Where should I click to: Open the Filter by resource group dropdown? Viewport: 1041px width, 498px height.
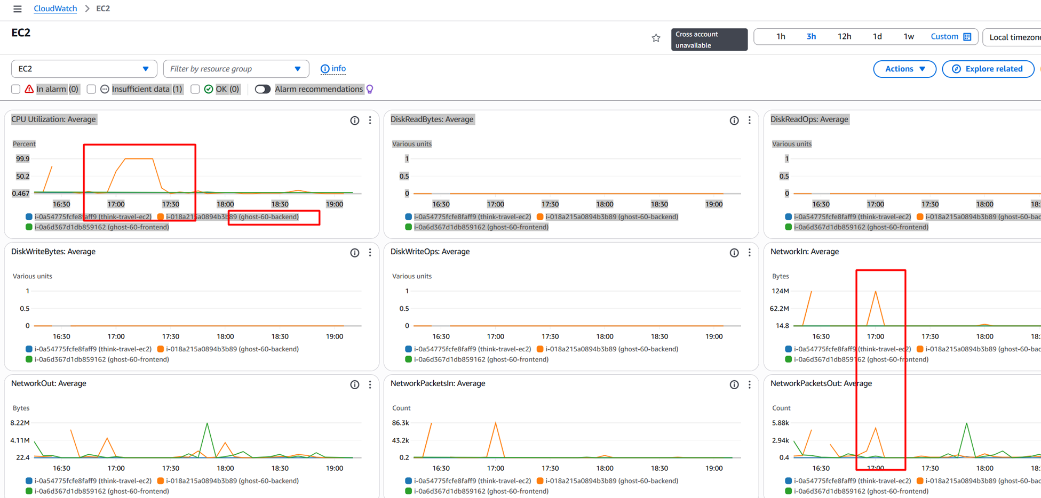tap(236, 69)
